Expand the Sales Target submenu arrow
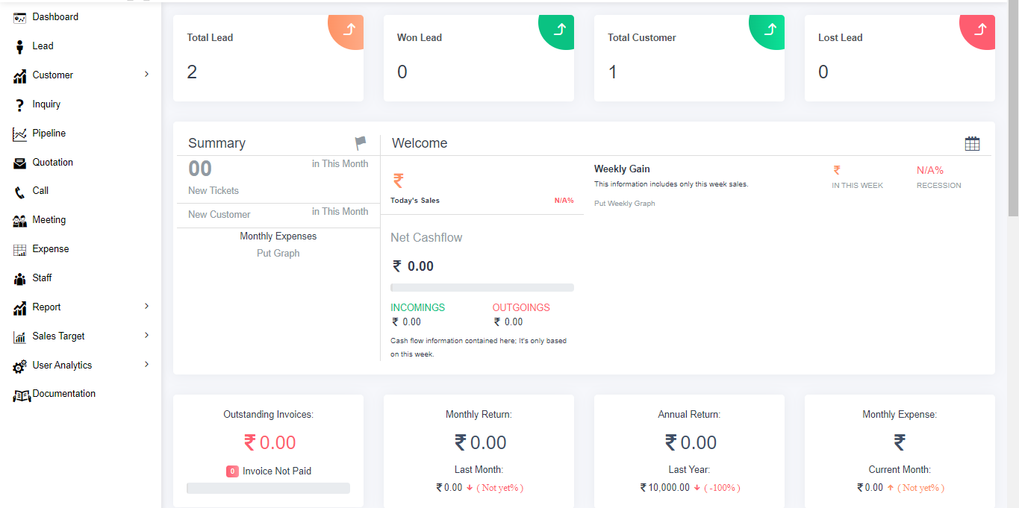 tap(146, 336)
